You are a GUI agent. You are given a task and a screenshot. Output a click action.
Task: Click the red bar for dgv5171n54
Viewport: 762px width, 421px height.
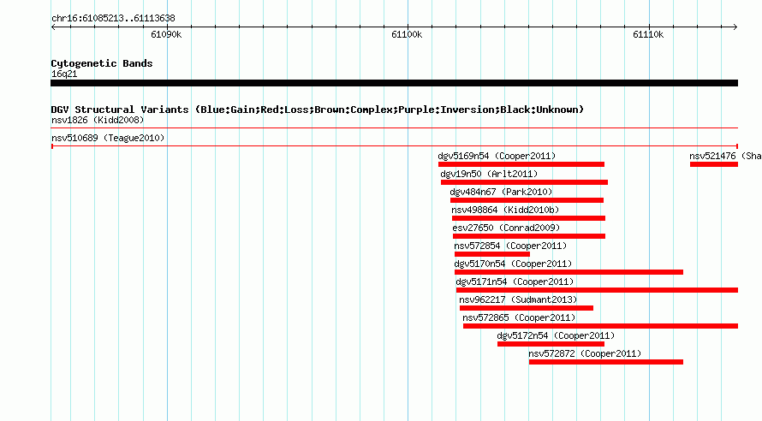pos(598,290)
